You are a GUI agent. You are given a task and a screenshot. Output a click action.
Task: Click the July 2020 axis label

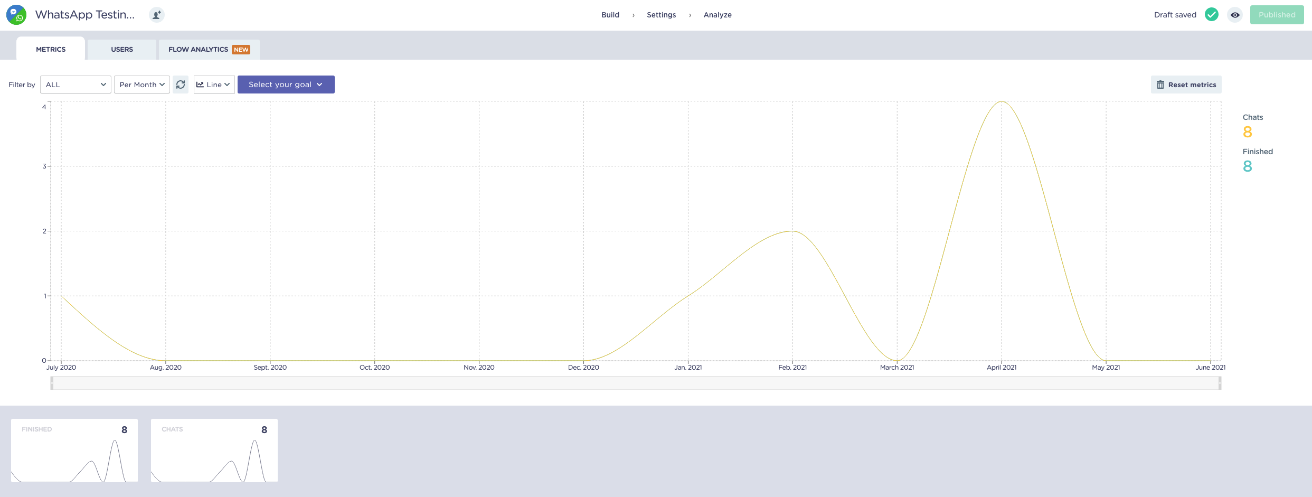61,368
